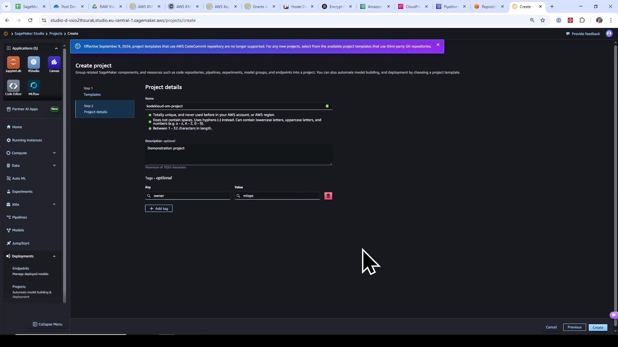Open Chrome three-dot menu
Viewport: 618px width, 347px height.
(611, 20)
